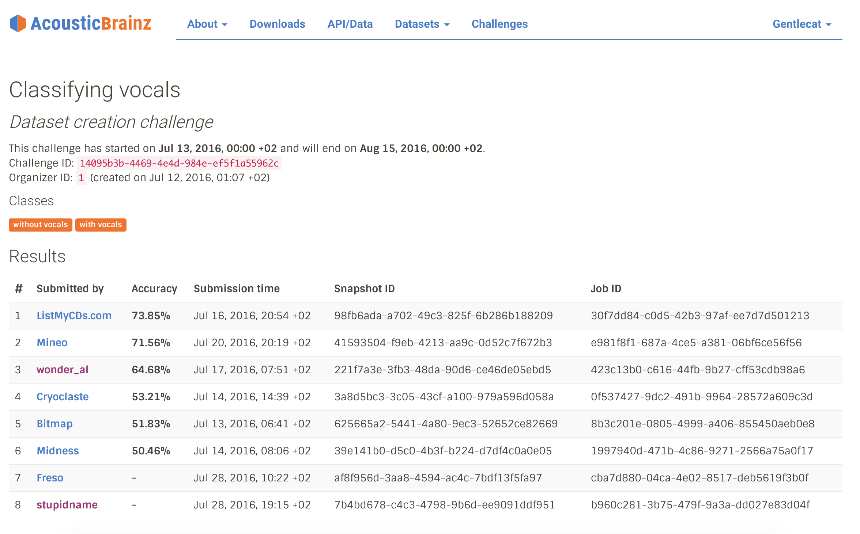
Task: Click the 51.83% accuracy value
Action: [151, 424]
